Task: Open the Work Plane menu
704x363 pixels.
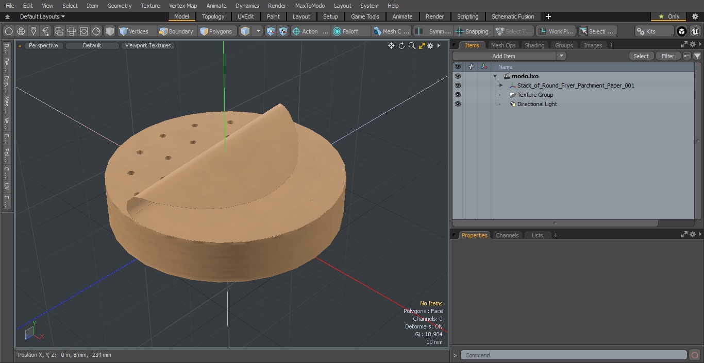Action: tap(556, 31)
